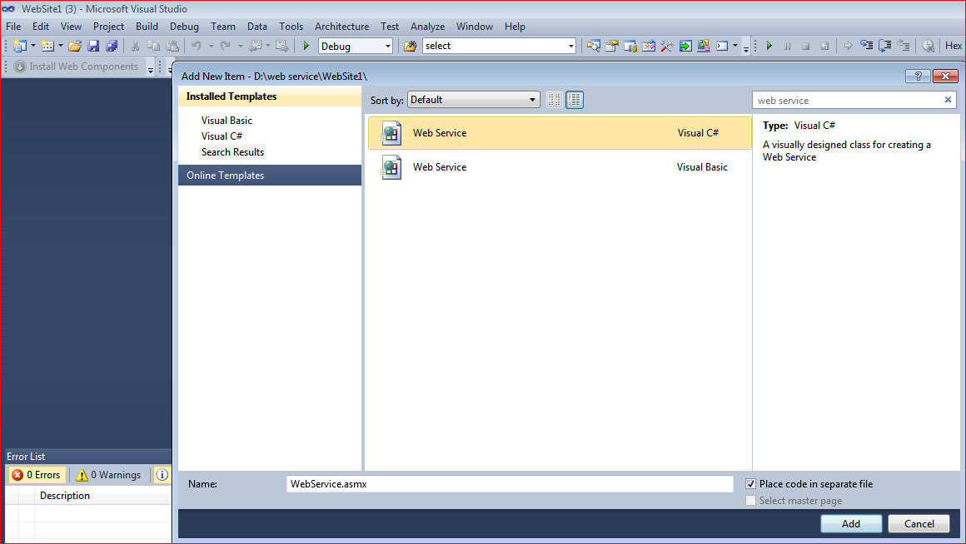
Task: Open the Redo history dropdown arrow
Action: (x=241, y=46)
